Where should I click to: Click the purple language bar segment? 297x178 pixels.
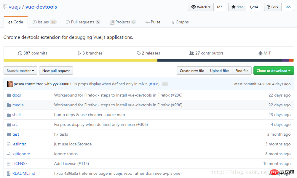pyautogui.click(x=285, y=60)
